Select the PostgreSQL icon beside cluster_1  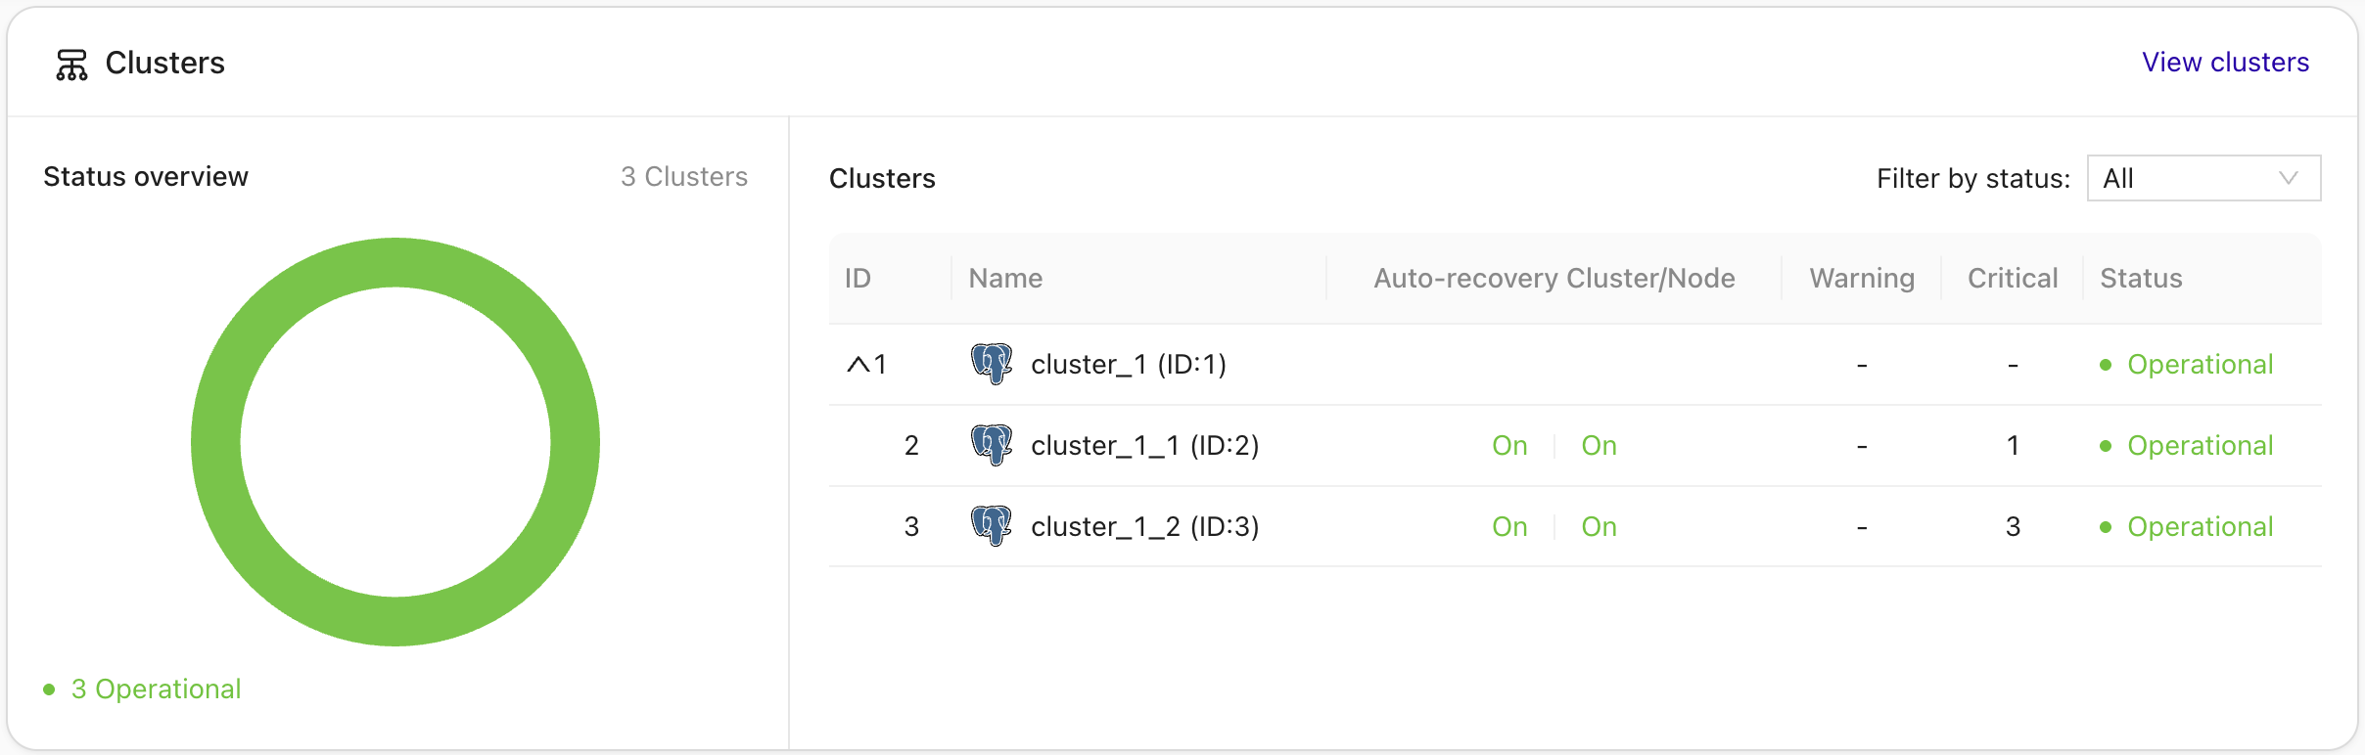992,363
